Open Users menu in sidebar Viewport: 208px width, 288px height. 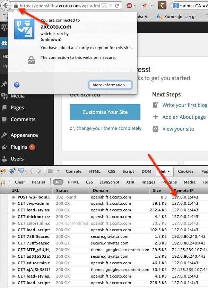17,159
